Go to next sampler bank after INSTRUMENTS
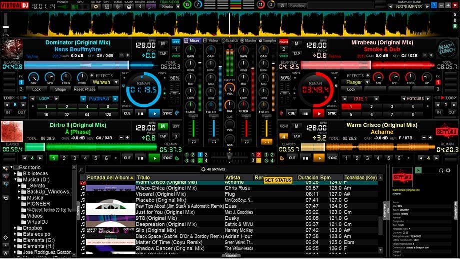The height and width of the screenshot is (259, 460). (x=427, y=6)
